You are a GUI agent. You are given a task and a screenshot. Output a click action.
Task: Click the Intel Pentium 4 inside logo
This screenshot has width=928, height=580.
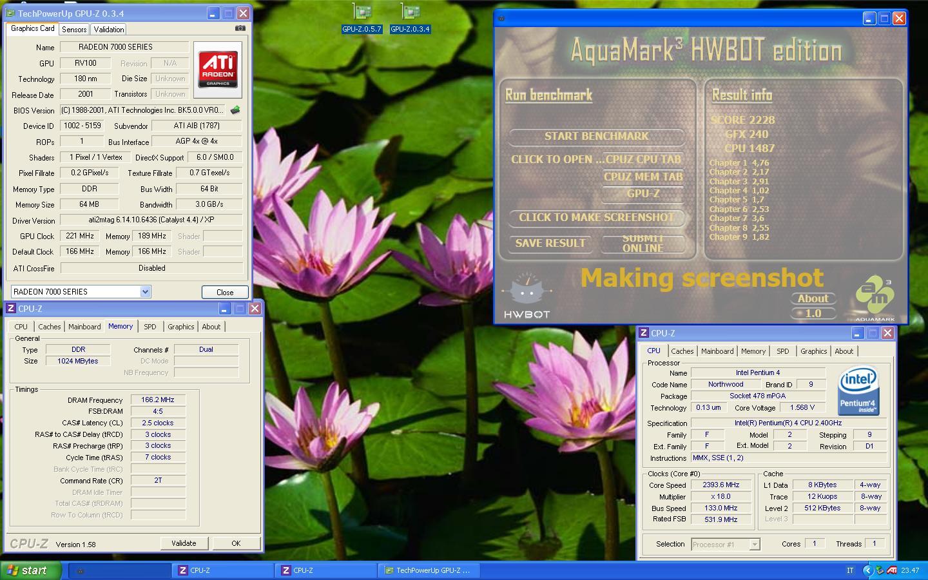(x=858, y=391)
